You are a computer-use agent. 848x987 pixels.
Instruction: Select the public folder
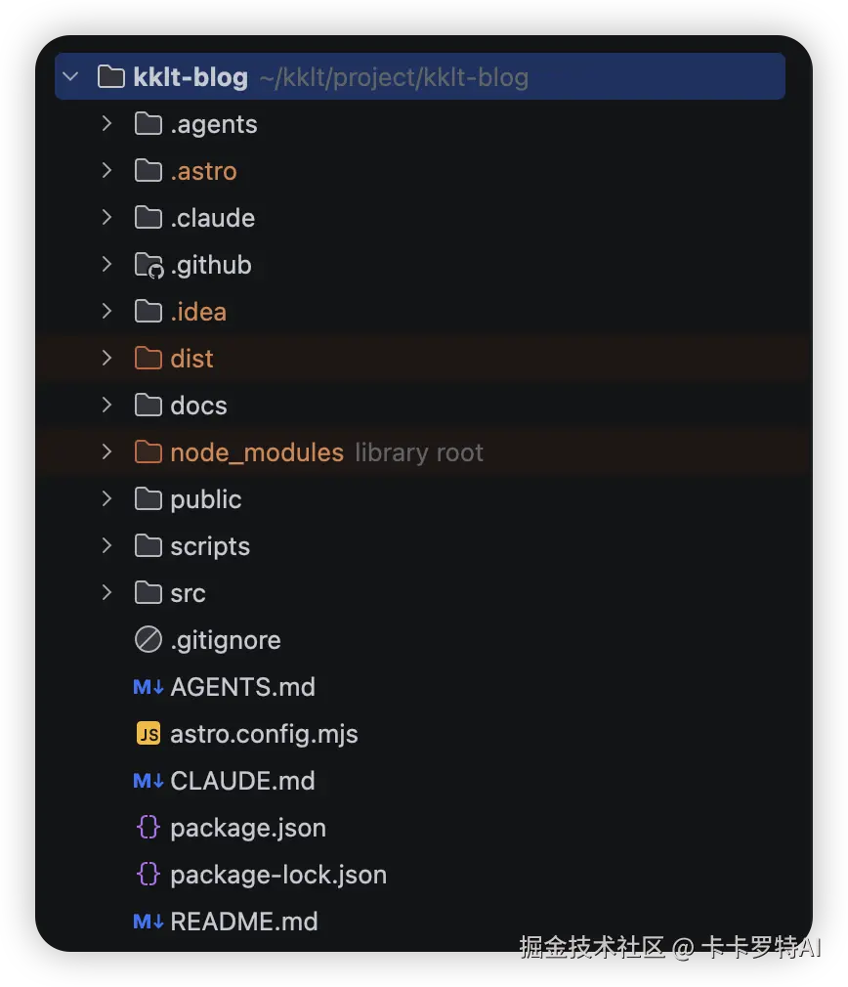coord(206,499)
